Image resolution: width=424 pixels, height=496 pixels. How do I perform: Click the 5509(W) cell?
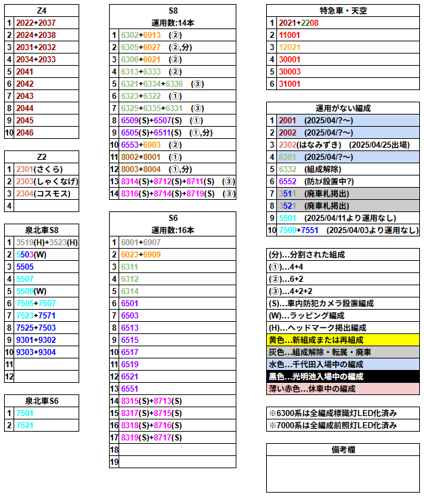(x=46, y=291)
